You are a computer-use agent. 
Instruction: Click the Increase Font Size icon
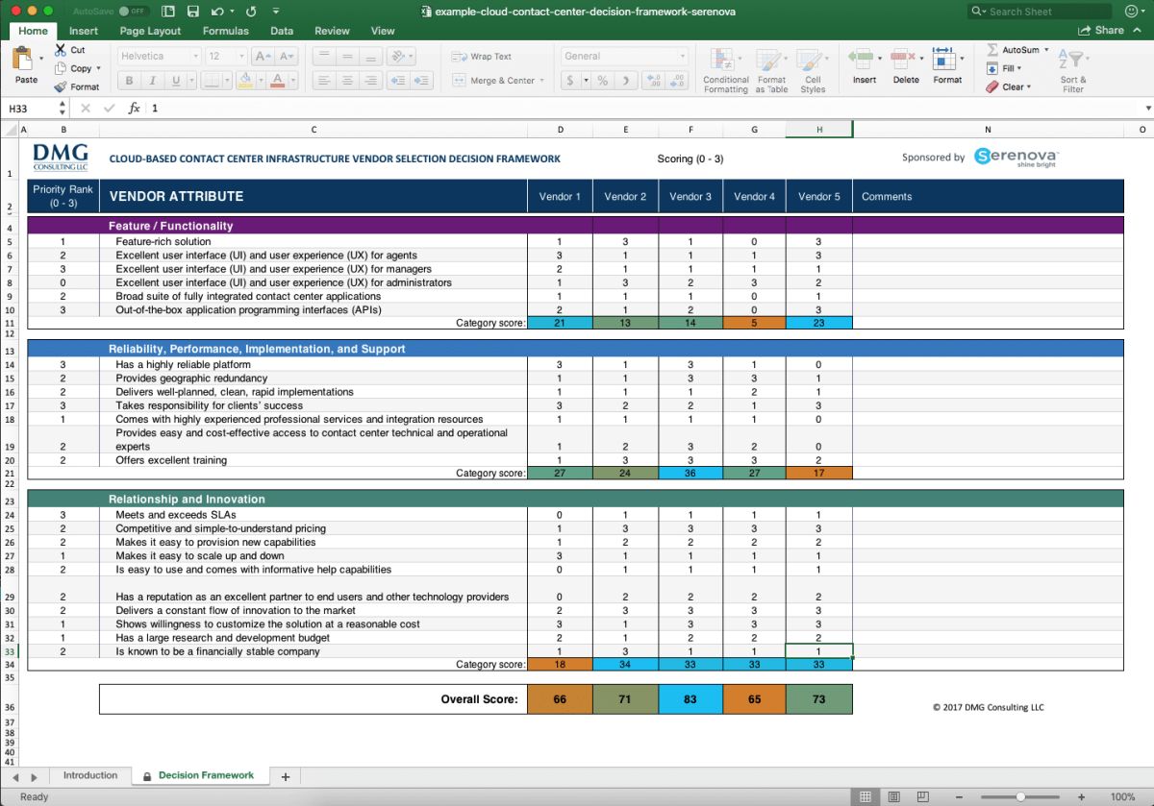tap(263, 57)
